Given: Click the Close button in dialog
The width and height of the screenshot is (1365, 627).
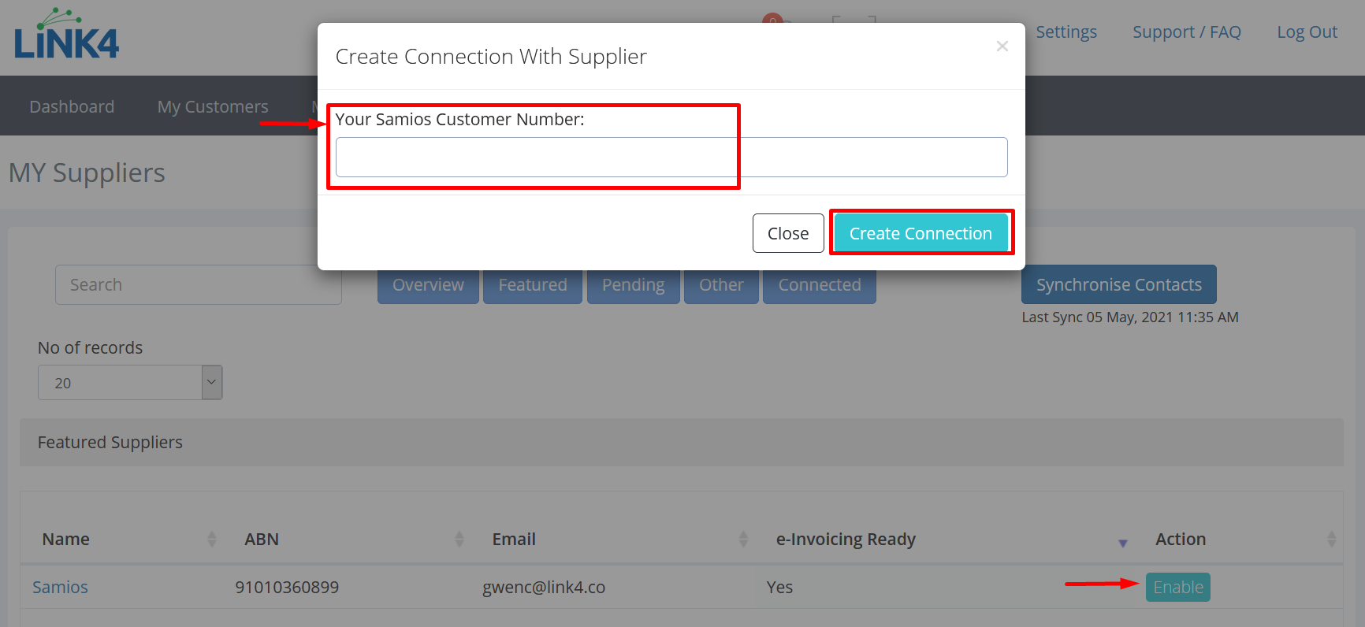Looking at the screenshot, I should click(788, 233).
